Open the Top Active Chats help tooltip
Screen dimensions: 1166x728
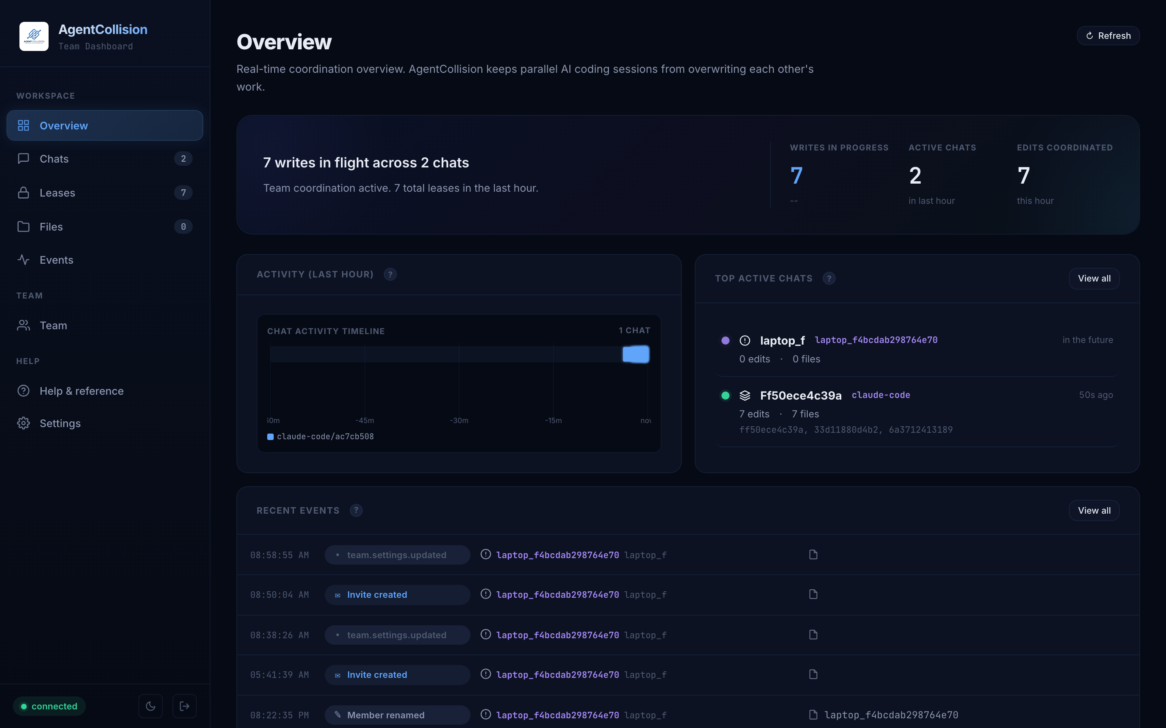click(x=829, y=278)
